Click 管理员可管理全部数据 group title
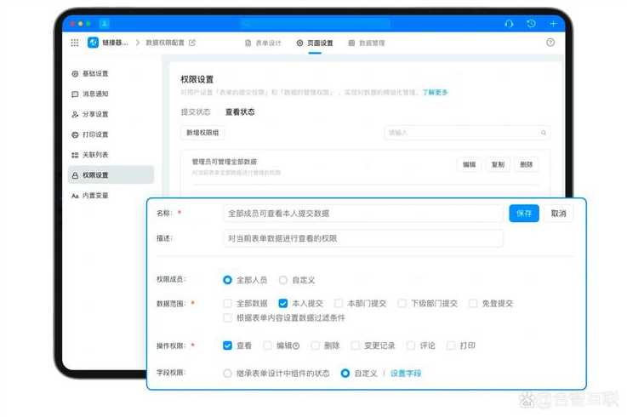 [x=225, y=162]
